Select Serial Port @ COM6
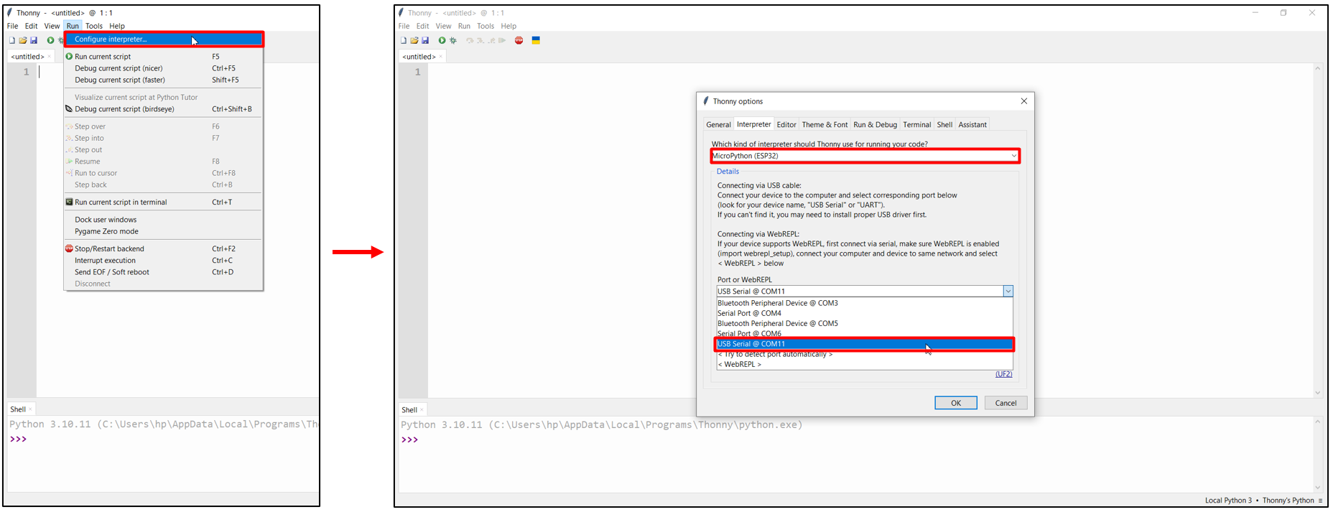This screenshot has height=512, width=1333. (865, 333)
